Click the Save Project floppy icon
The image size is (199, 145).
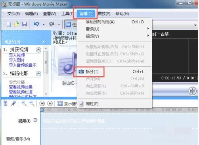(x=25, y=24)
